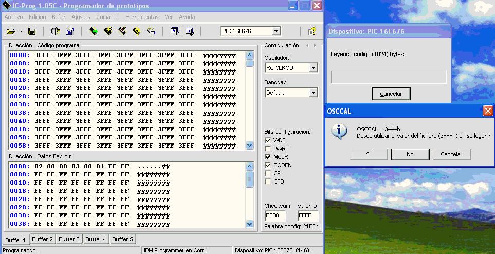Click the Save file floppy icon
The width and height of the screenshot is (495, 254).
coord(31,31)
